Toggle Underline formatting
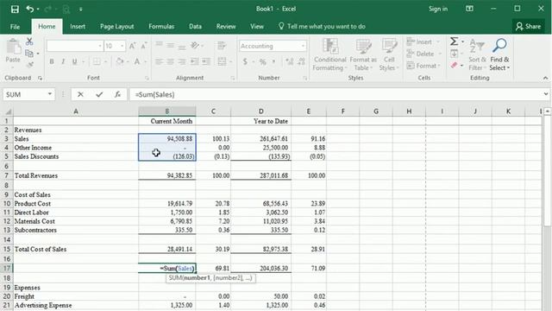The image size is (552, 311). click(75, 61)
